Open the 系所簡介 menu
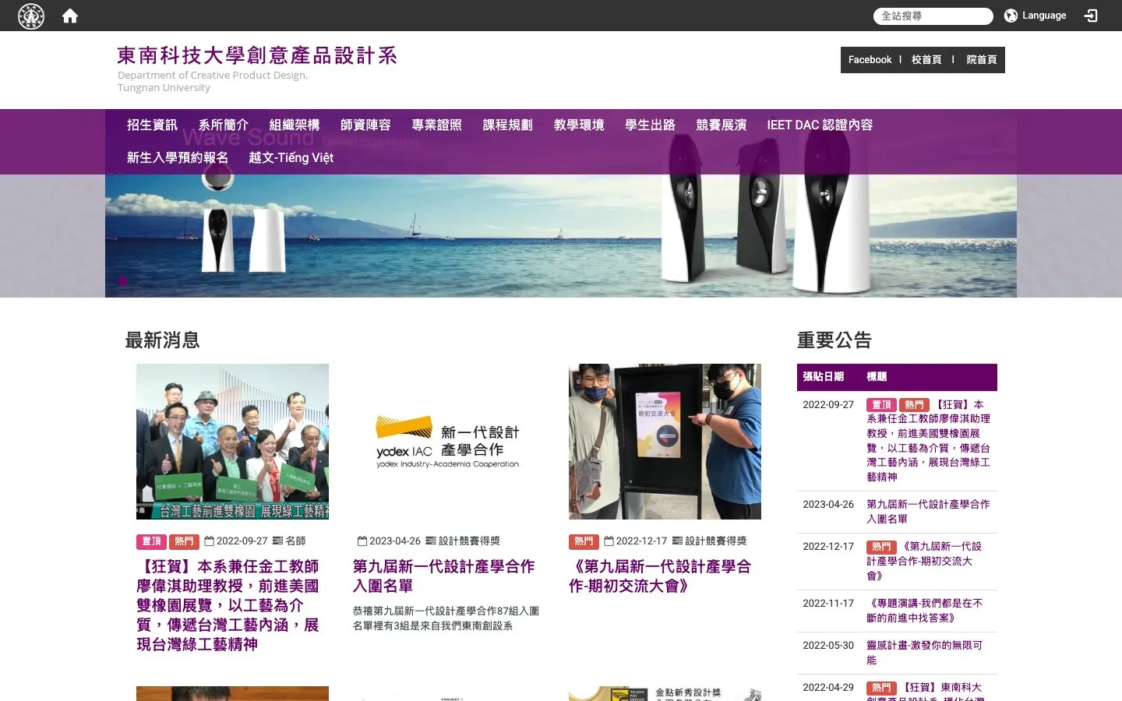 coord(224,125)
